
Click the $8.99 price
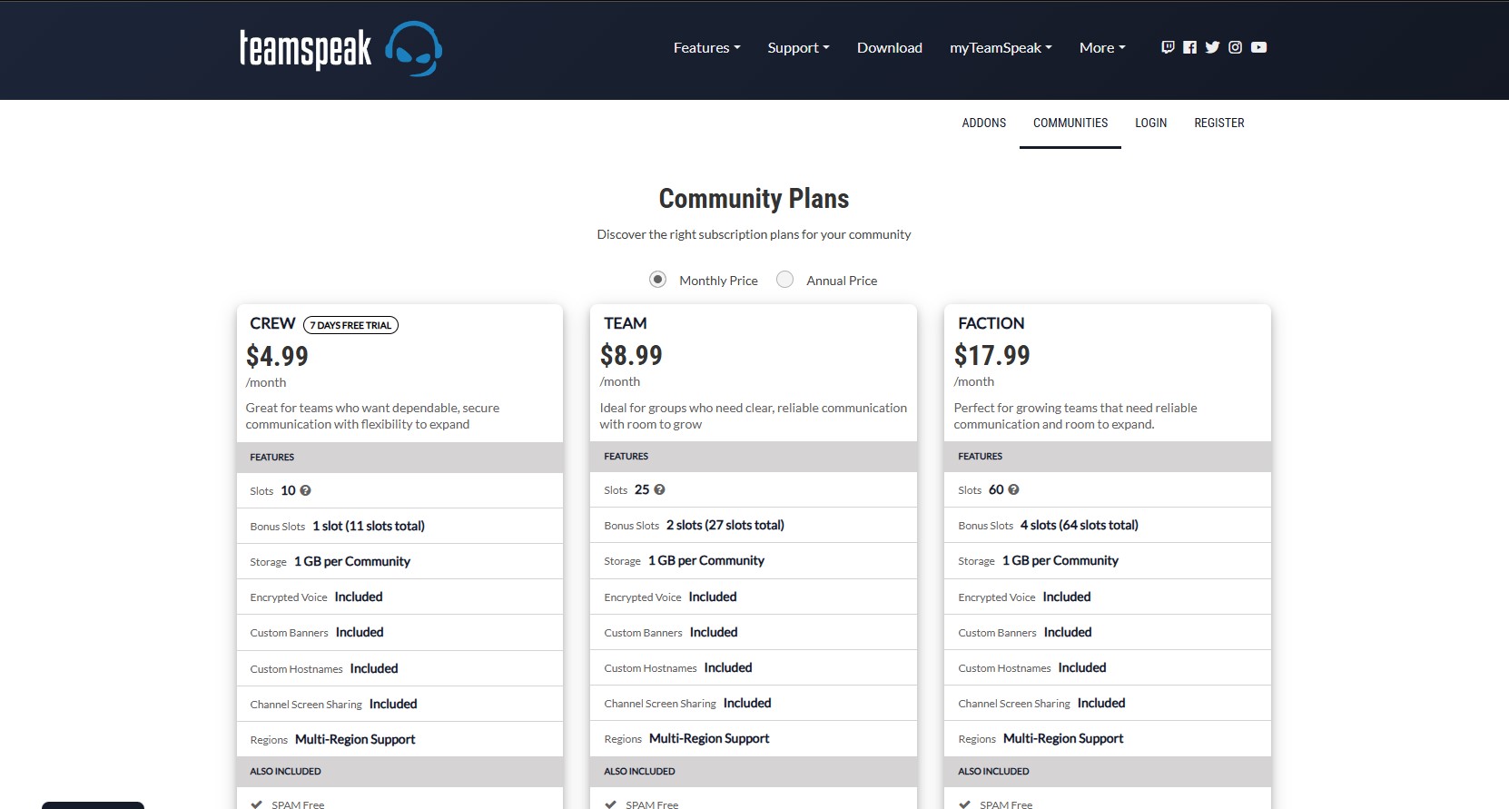[x=631, y=355]
